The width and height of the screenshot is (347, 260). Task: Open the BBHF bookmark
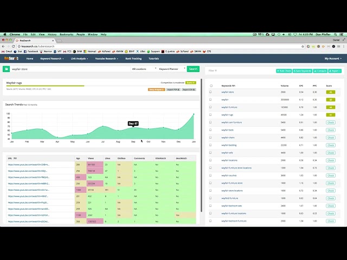pyautogui.click(x=130, y=51)
